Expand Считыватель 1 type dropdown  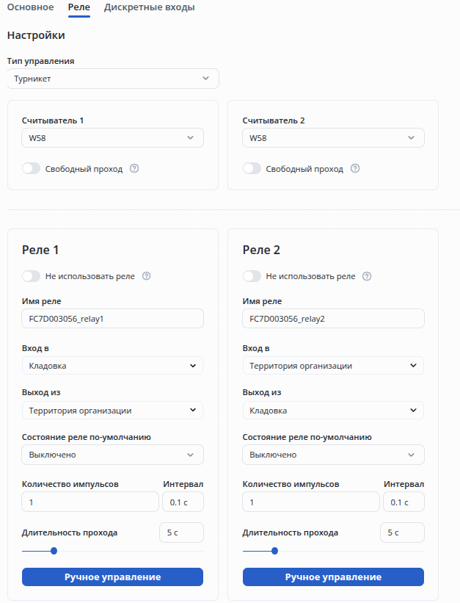112,138
